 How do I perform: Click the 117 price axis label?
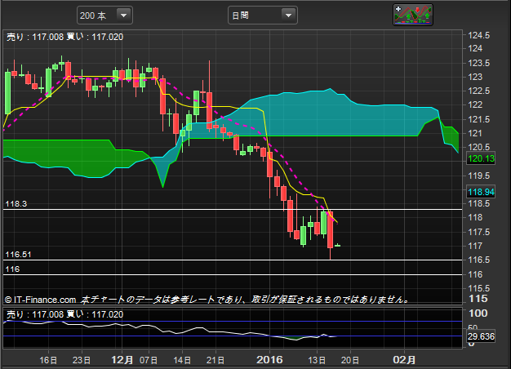pyautogui.click(x=475, y=246)
